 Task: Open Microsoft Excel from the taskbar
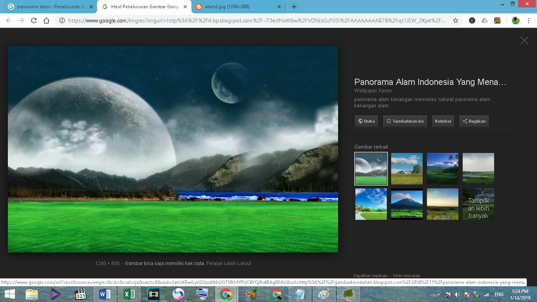[x=129, y=294]
